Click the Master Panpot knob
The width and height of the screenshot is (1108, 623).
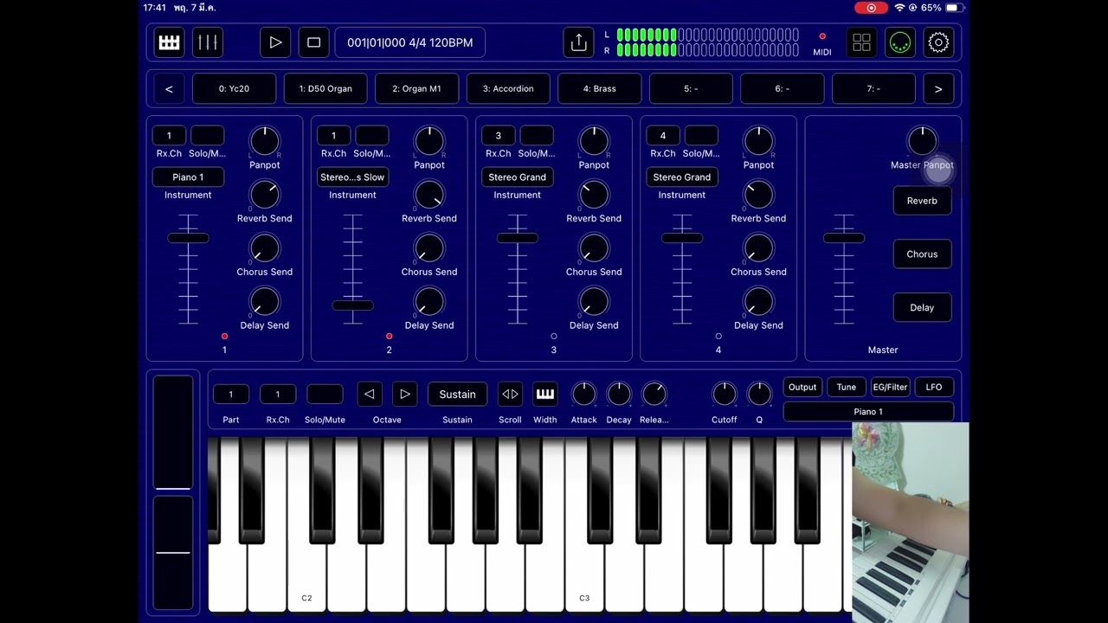(x=922, y=141)
